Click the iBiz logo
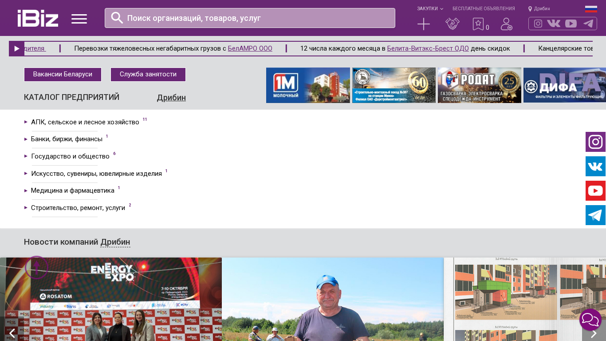Image resolution: width=606 pixels, height=341 pixels. tap(38, 18)
